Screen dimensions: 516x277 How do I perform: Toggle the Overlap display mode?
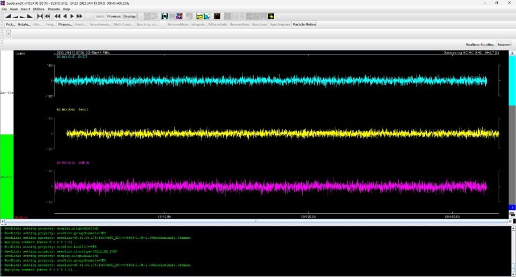pyautogui.click(x=130, y=16)
